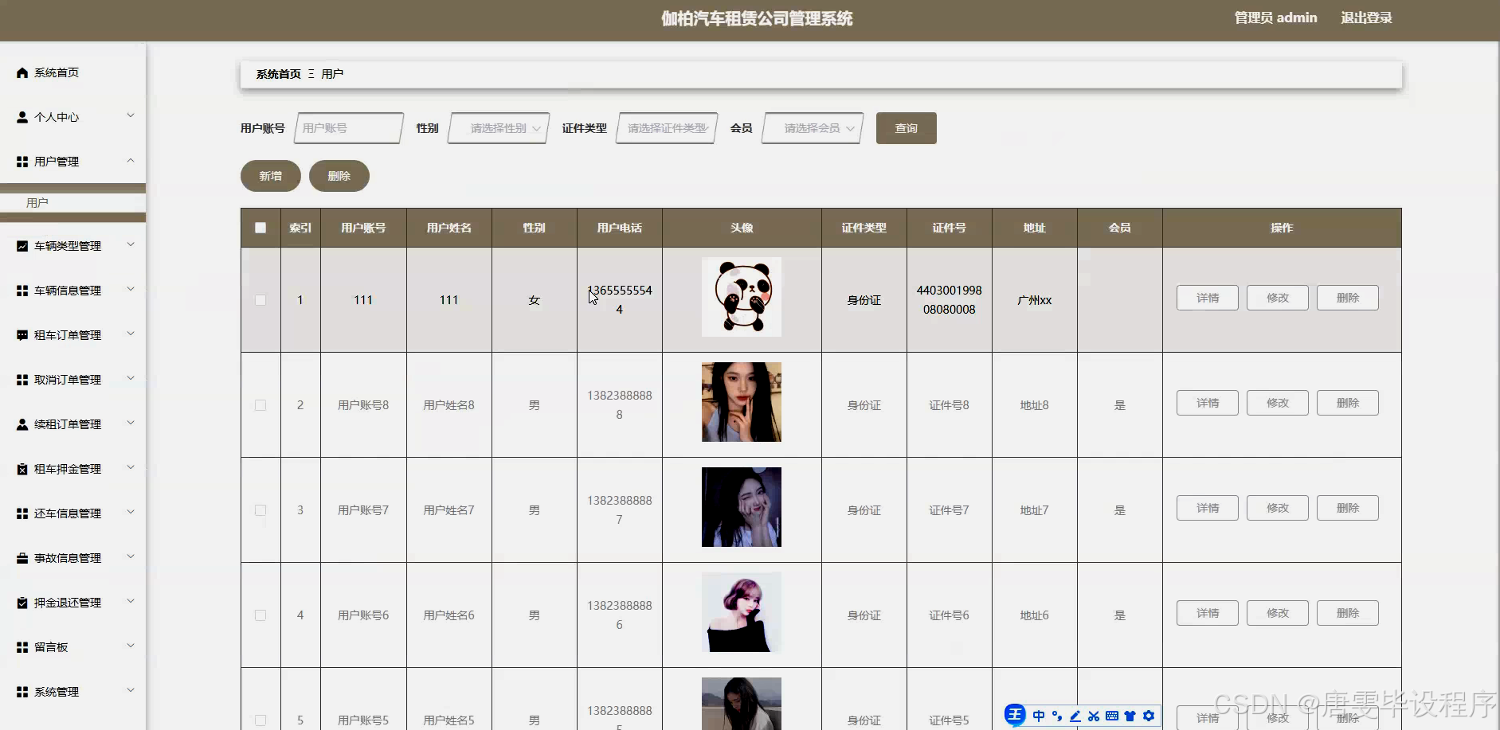Click 详情 for user 111
The image size is (1500, 730).
tap(1208, 298)
